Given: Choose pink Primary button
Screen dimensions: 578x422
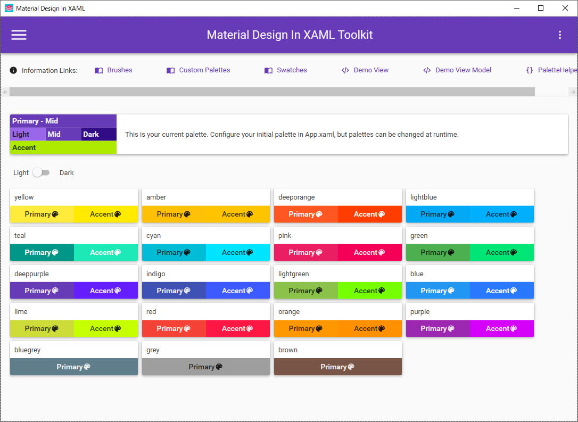Looking at the screenshot, I should (306, 252).
